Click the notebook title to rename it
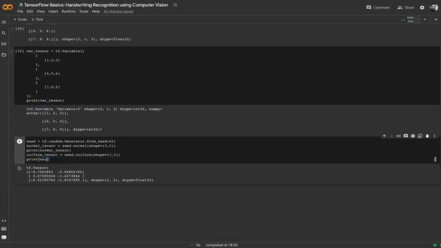 96,5
